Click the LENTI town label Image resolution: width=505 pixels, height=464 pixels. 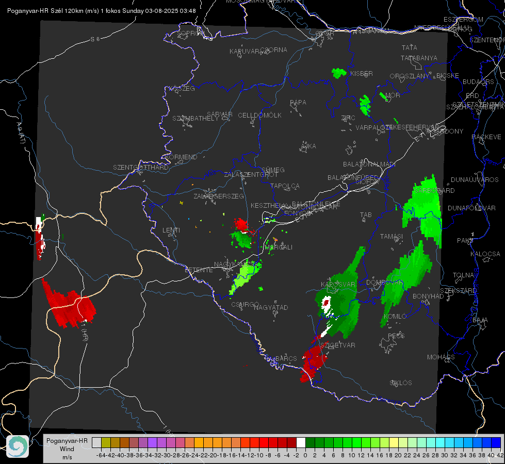tap(171, 230)
